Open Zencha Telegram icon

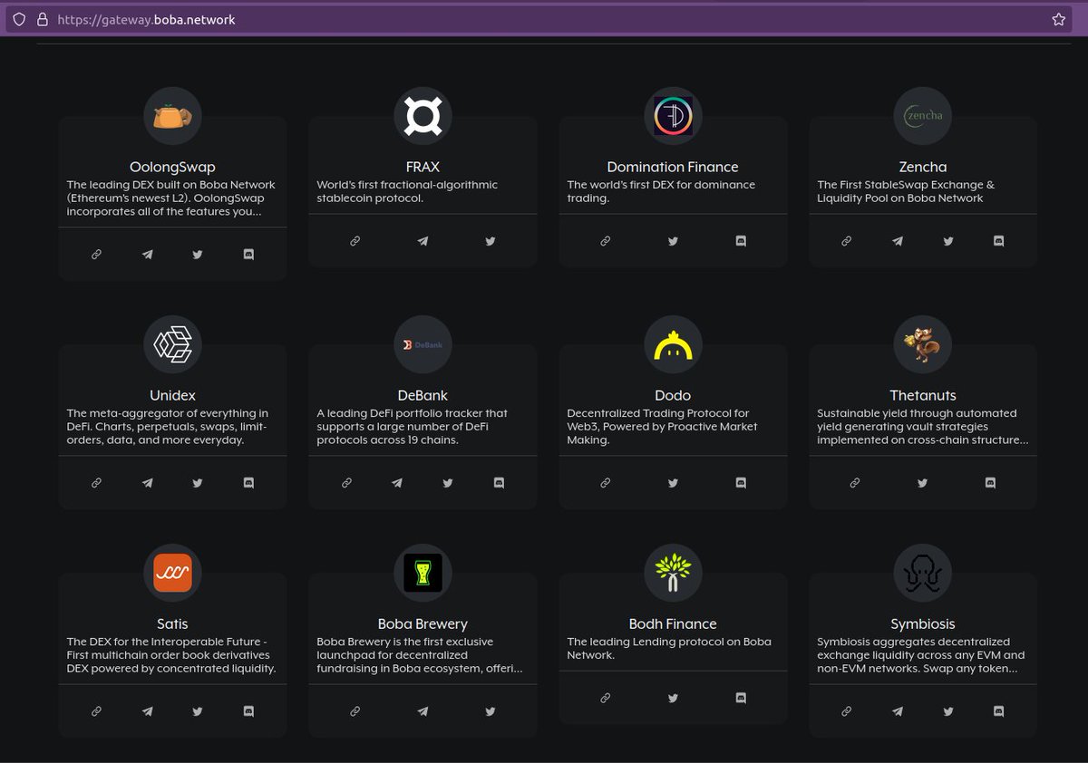click(898, 241)
